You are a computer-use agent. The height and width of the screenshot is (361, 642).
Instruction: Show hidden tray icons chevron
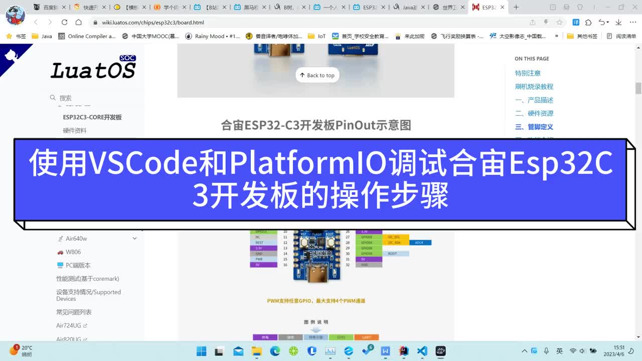pos(525,351)
